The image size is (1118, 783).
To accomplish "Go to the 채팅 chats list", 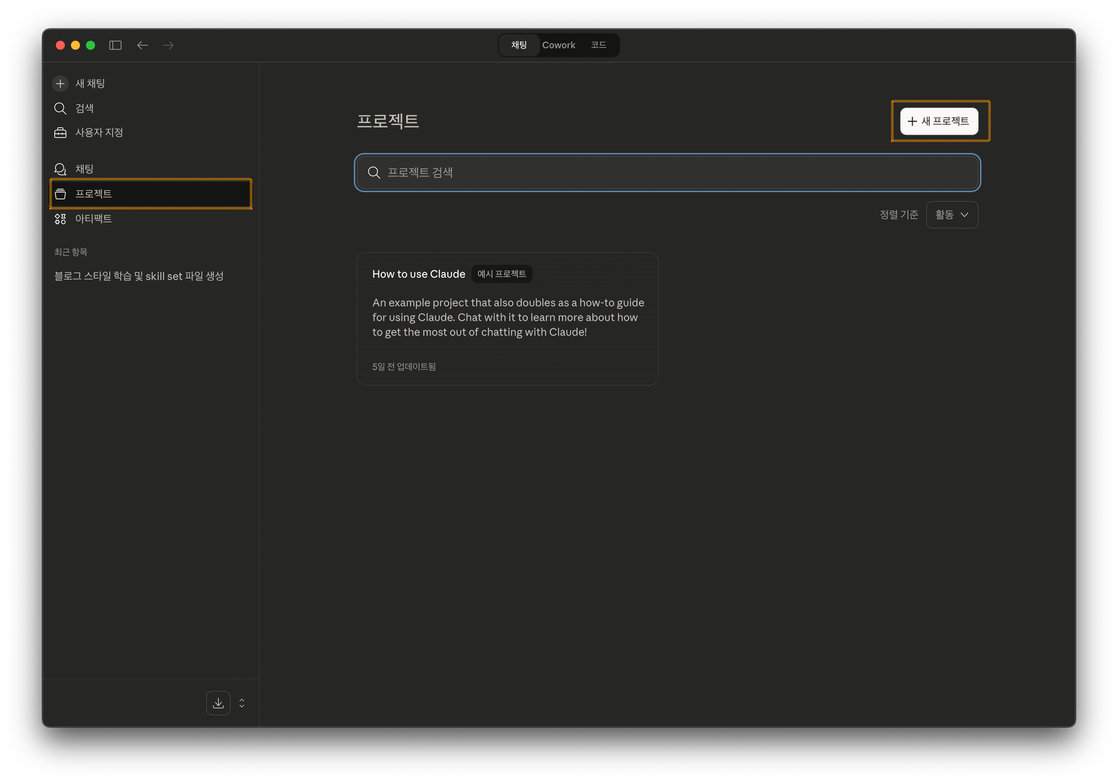I will tap(84, 169).
